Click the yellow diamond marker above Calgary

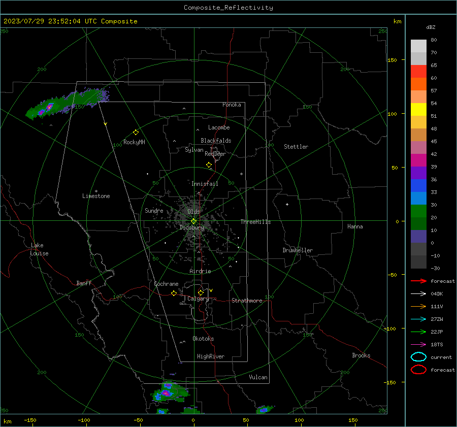[201, 292]
